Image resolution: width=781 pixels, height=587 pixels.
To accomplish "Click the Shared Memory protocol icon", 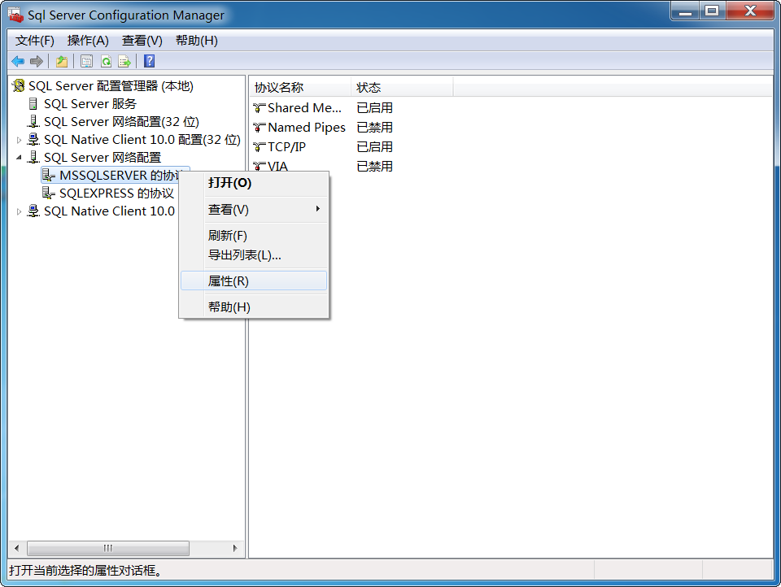I will click(x=259, y=108).
